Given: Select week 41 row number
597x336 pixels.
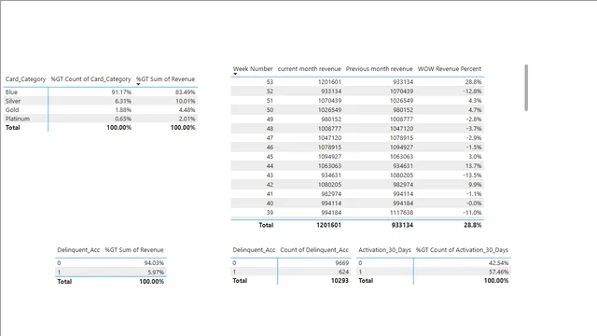Looking at the screenshot, I should pyautogui.click(x=270, y=194).
